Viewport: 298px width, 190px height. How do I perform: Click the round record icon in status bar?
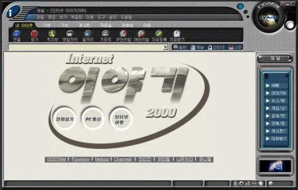point(241,184)
